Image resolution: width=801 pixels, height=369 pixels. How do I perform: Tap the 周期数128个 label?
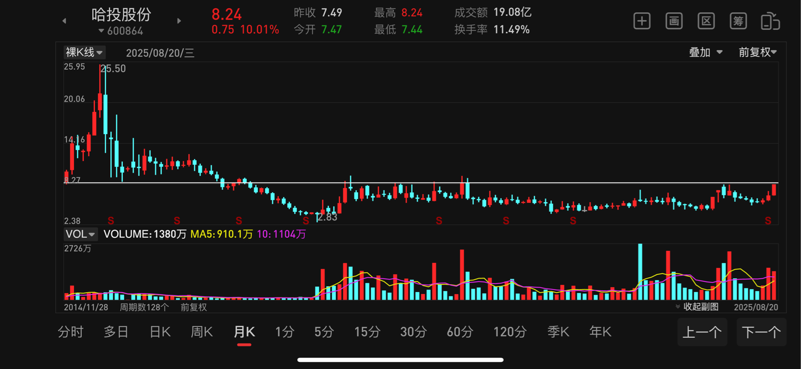[x=144, y=307]
